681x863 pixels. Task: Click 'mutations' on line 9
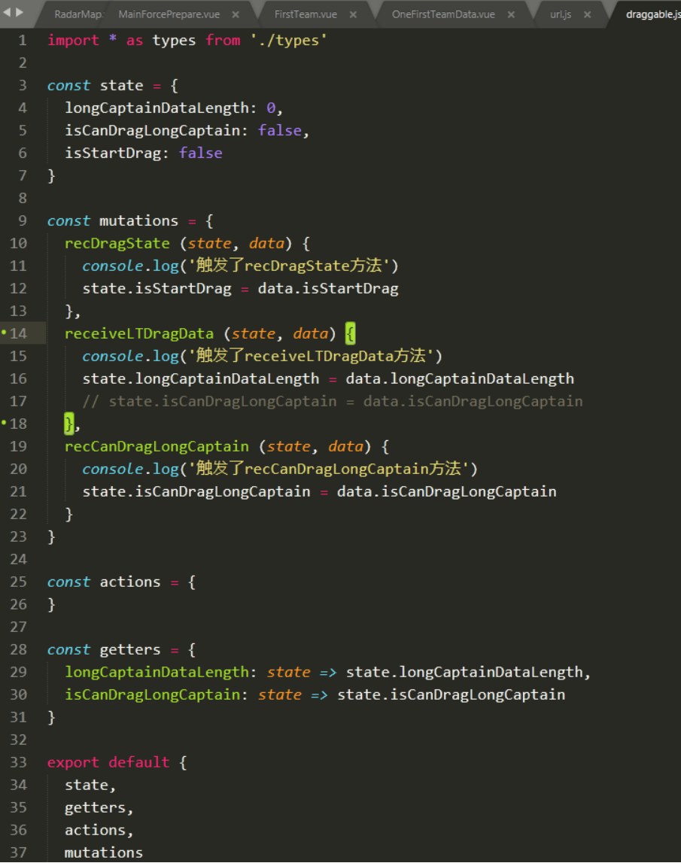(138, 220)
